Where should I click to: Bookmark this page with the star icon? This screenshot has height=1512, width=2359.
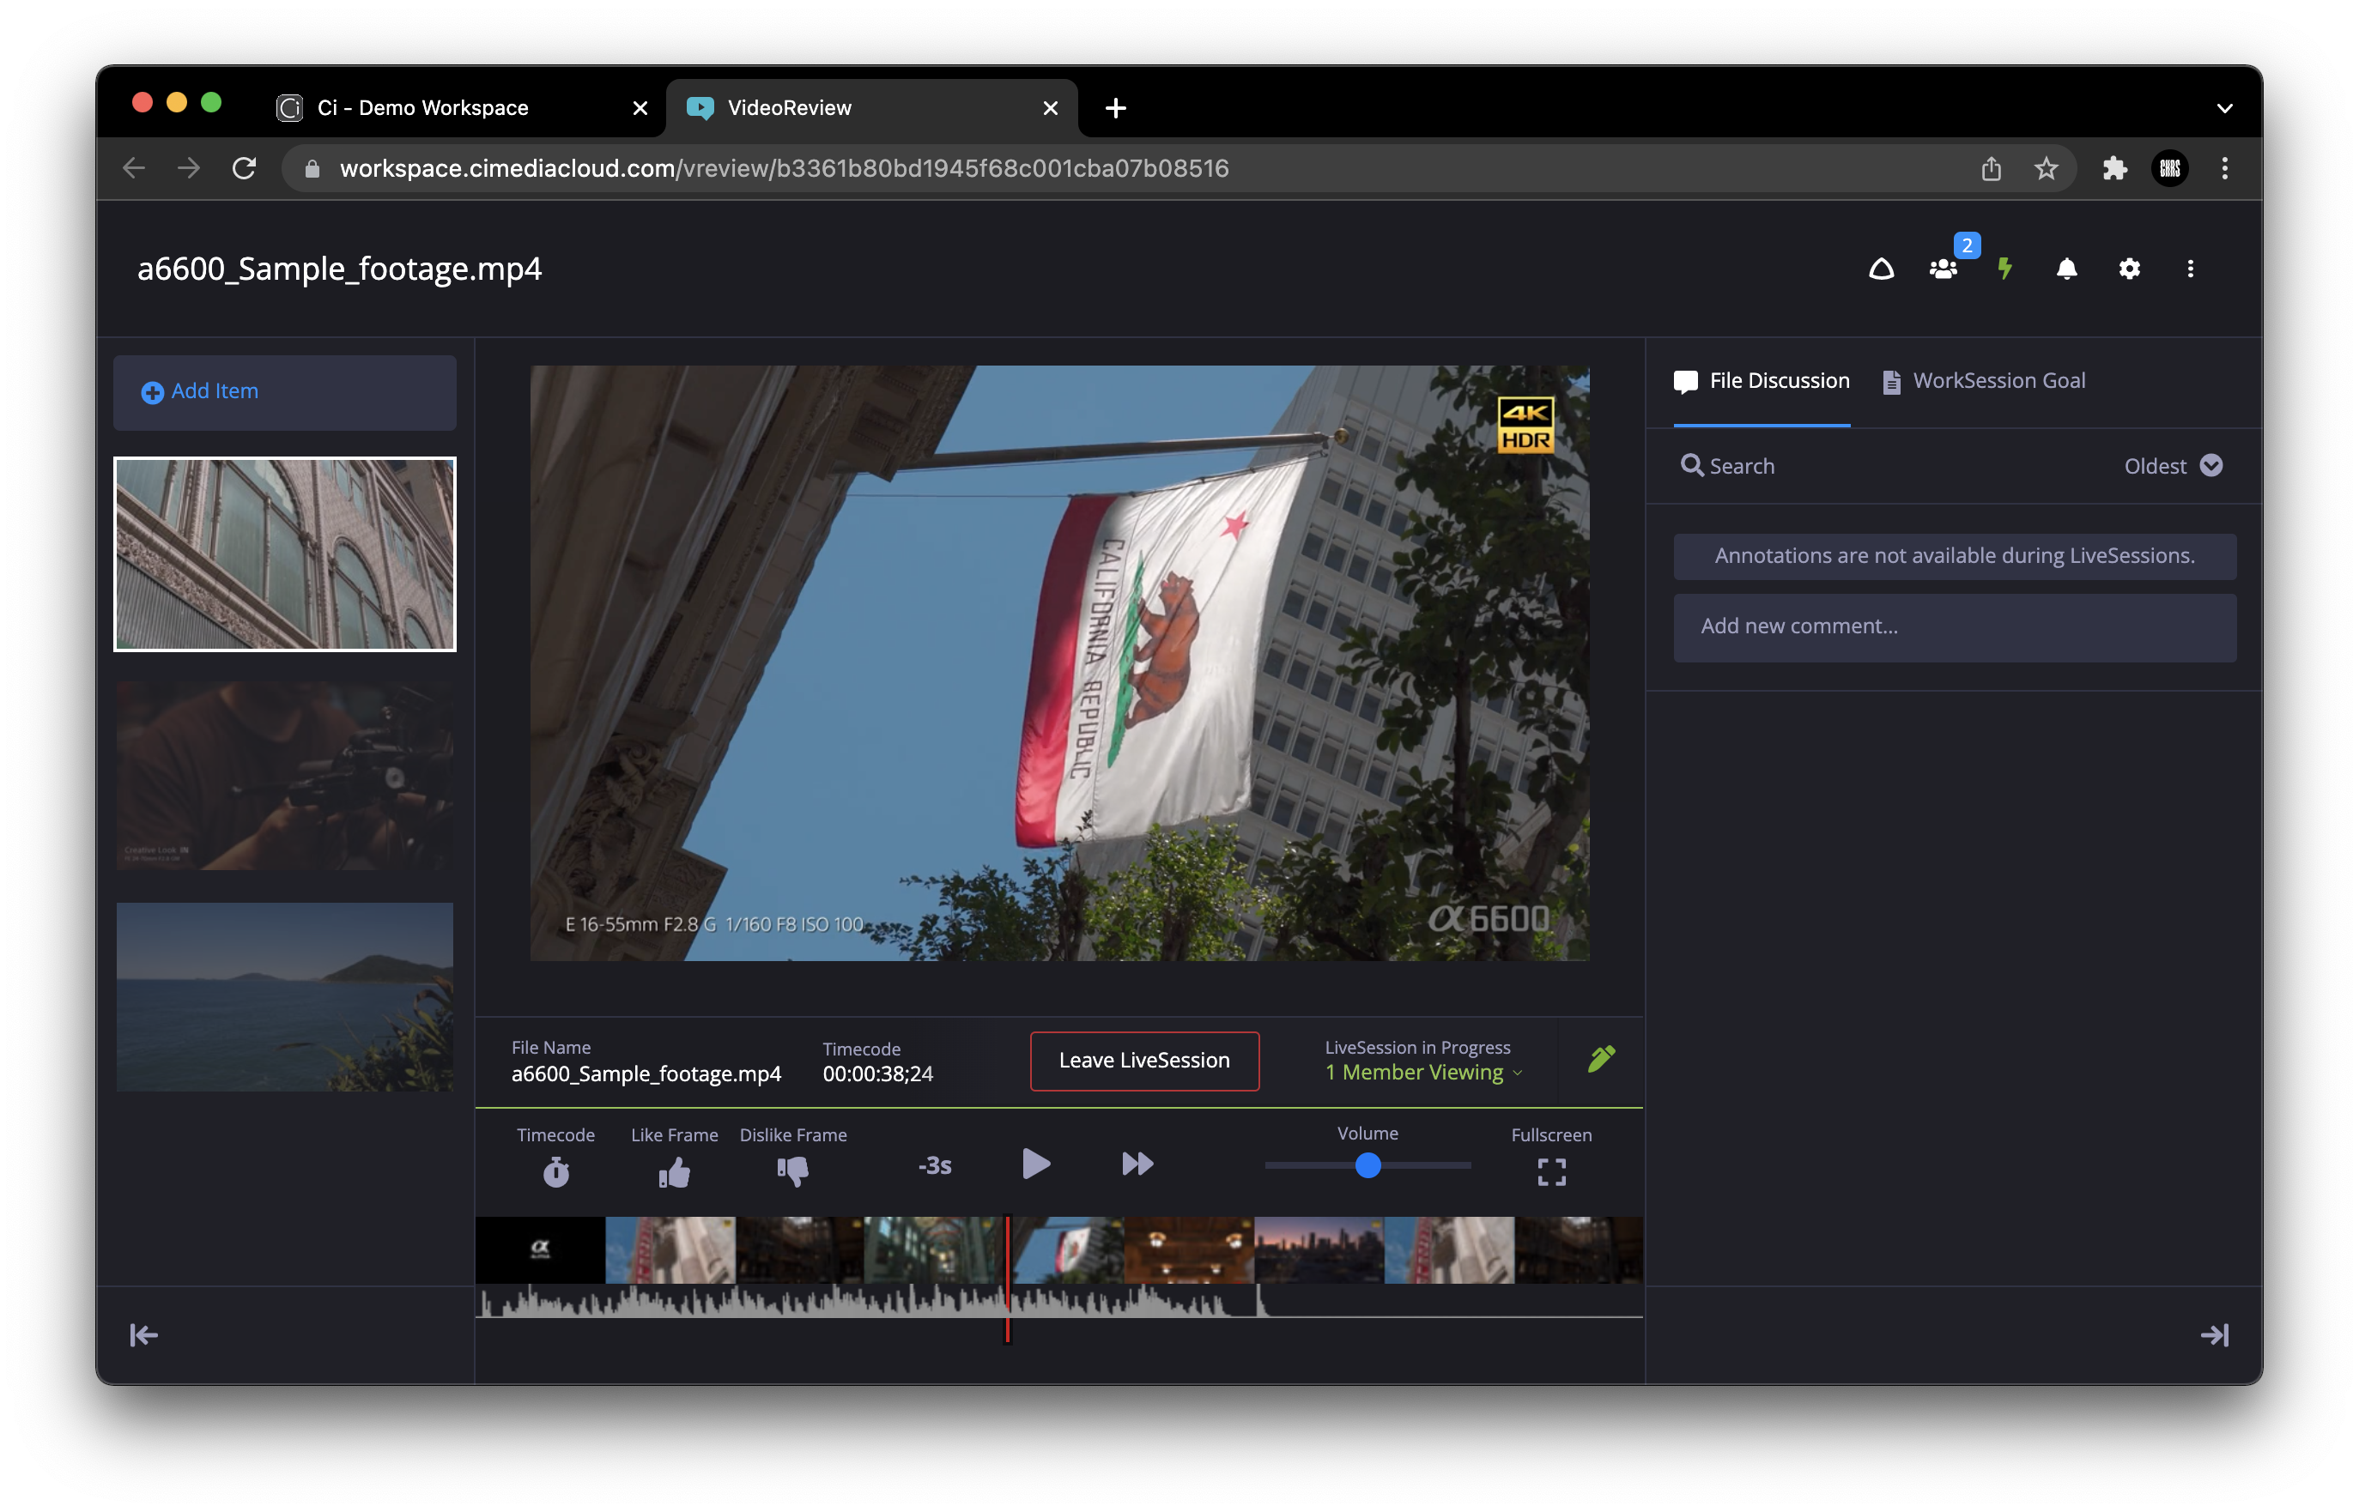(x=2046, y=168)
